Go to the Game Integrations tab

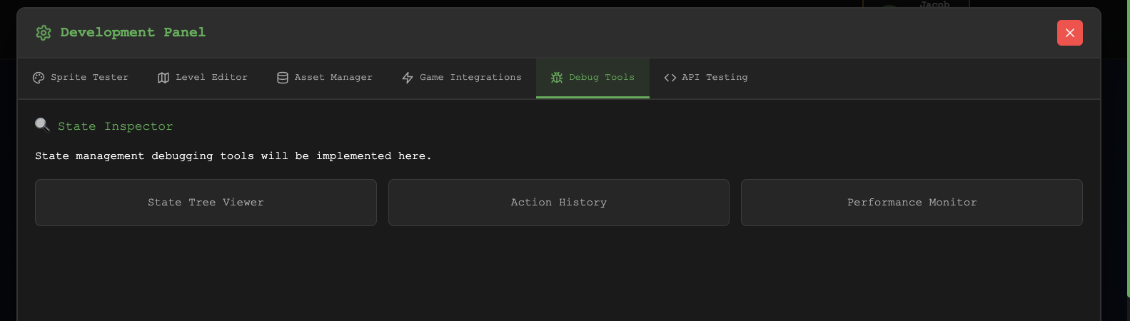[x=470, y=78]
